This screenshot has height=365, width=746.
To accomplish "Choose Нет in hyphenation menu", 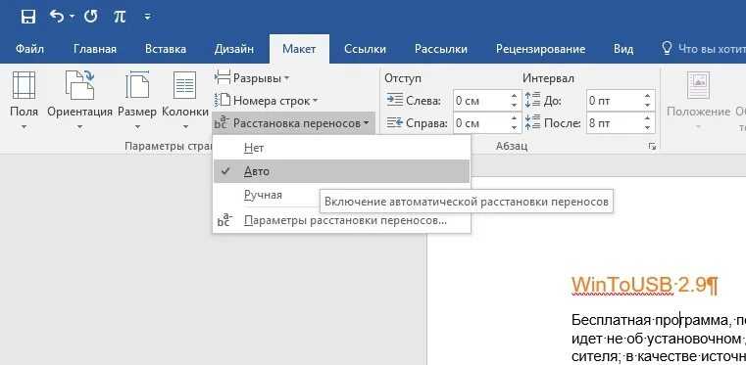I will click(341, 148).
